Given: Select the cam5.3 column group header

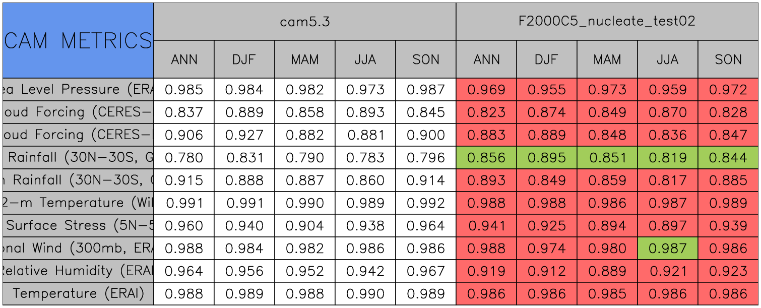Looking at the screenshot, I should [305, 21].
